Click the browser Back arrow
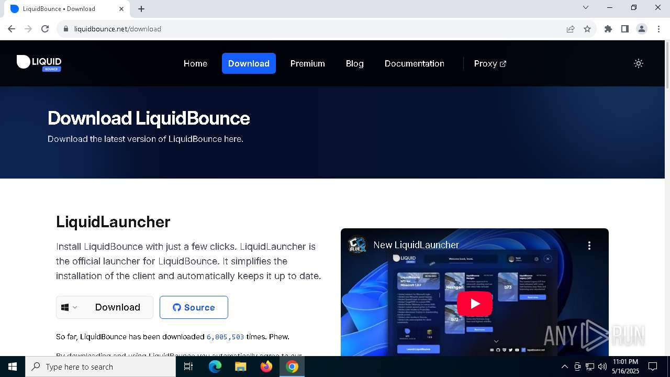 click(12, 29)
